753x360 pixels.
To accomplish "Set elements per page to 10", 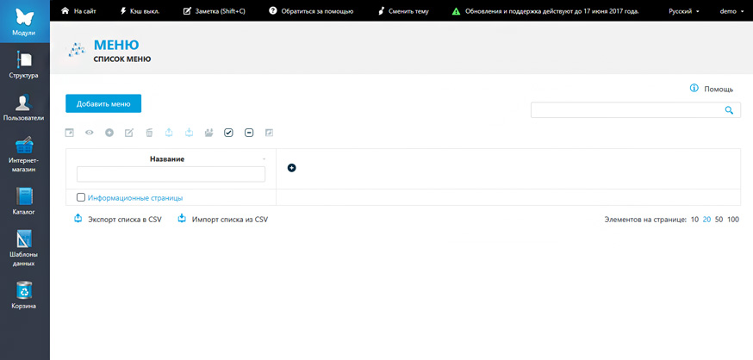I will coord(694,220).
